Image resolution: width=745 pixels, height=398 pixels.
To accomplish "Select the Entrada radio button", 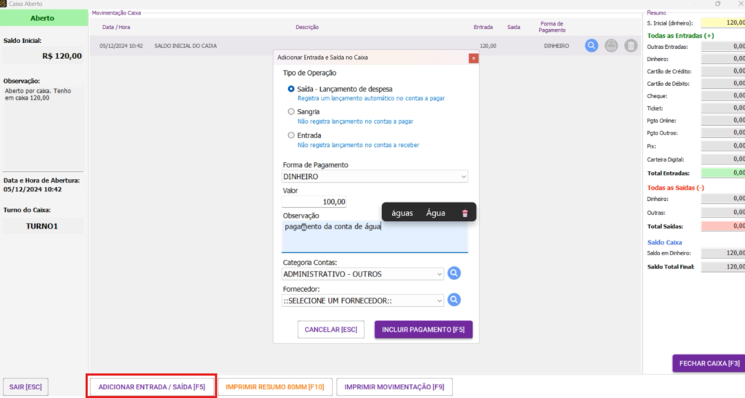I will [x=291, y=135].
